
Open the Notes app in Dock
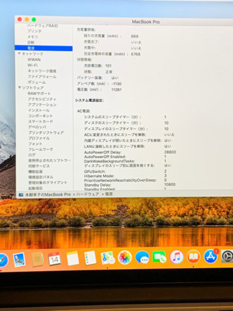coord(72,258)
